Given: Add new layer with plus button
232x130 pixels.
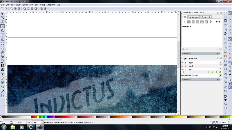Looking at the screenshot, I should click(x=183, y=72).
